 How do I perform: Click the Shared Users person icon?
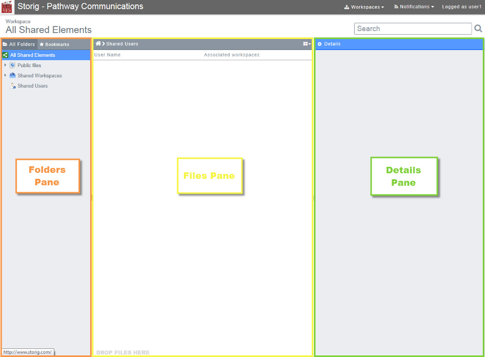pos(12,86)
